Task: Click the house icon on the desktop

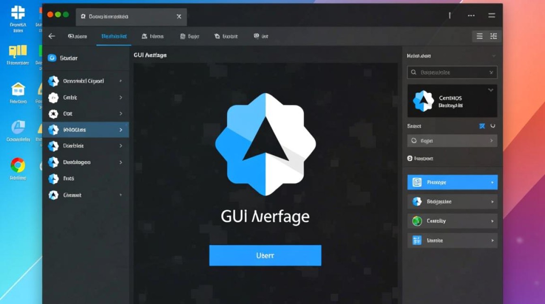Action: pyautogui.click(x=18, y=89)
